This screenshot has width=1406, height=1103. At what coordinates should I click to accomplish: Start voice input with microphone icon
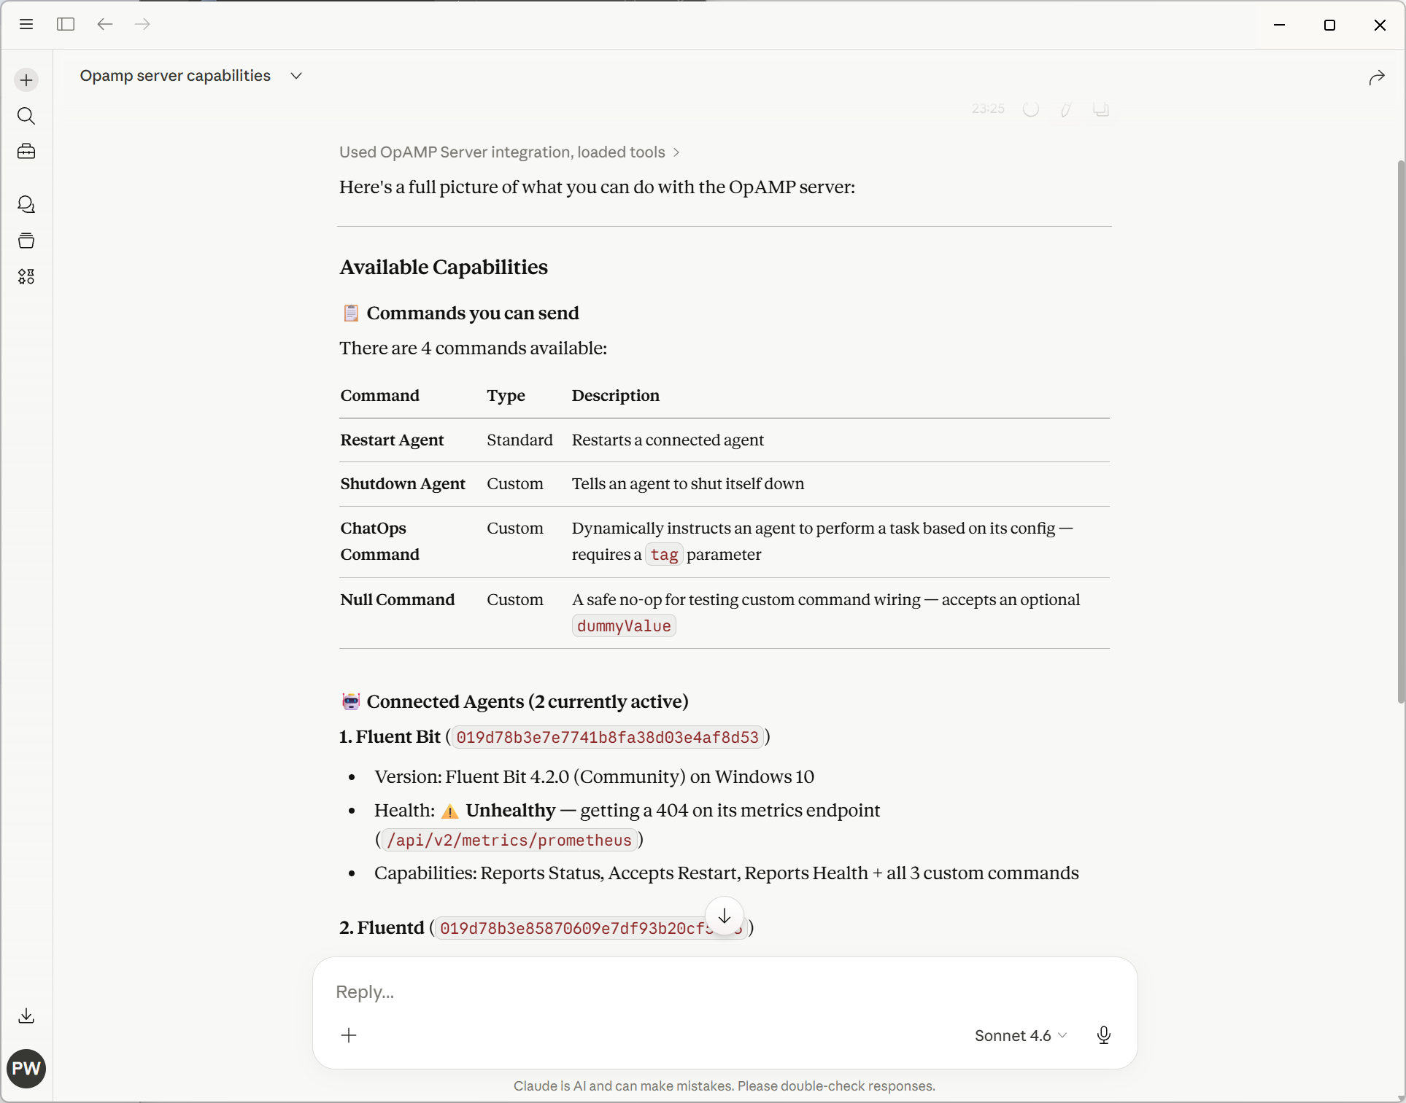[x=1104, y=1035]
